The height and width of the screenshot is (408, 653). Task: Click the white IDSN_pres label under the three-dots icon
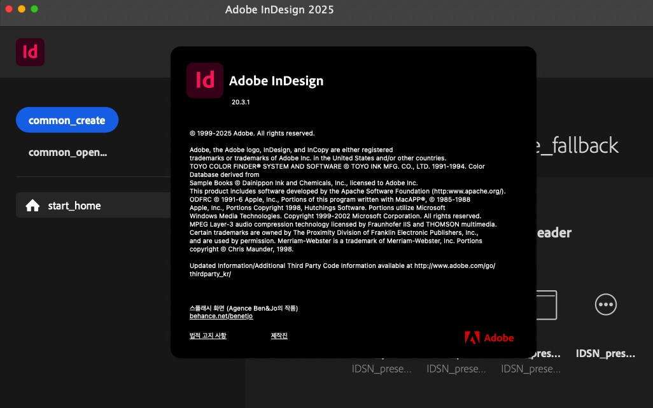(605, 353)
